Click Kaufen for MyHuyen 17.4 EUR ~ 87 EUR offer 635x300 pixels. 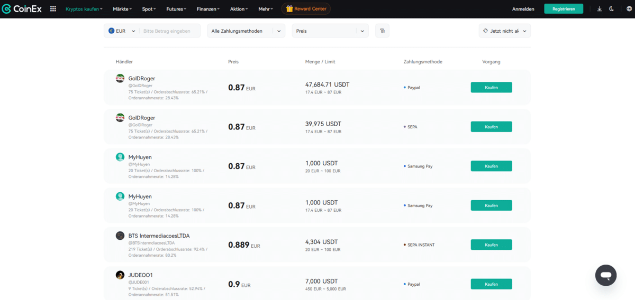click(491, 205)
